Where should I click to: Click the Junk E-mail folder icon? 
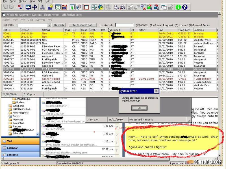[x=10, y=106]
